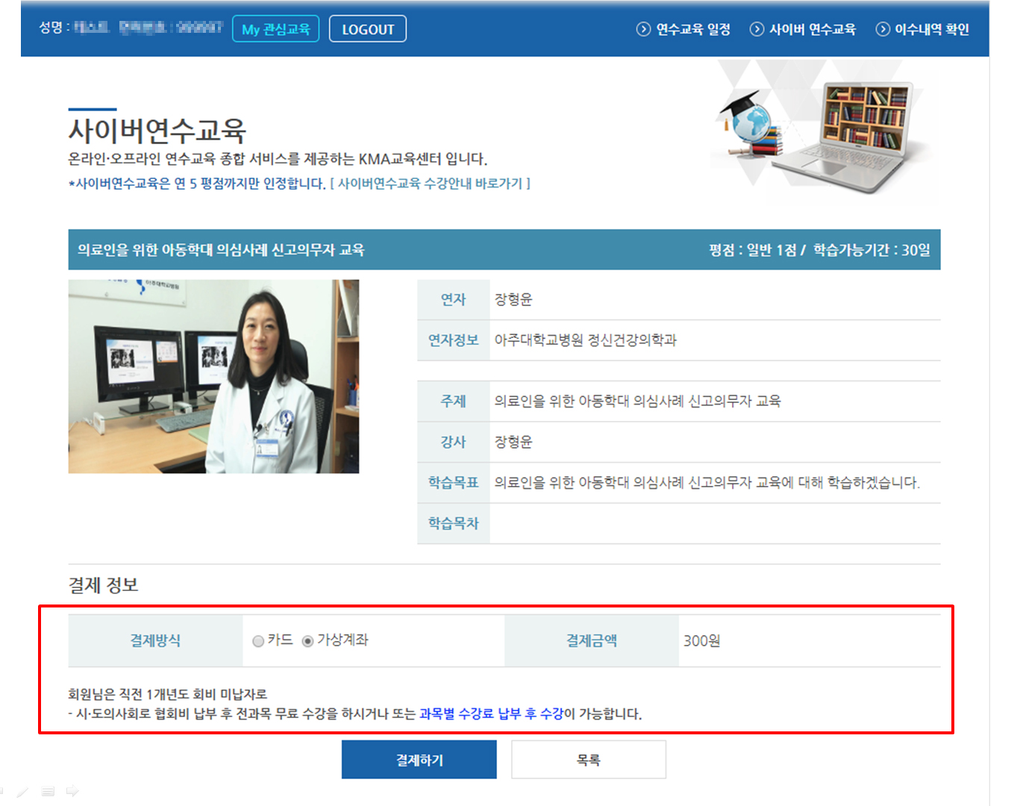Viewport: 1023px width, 806px height.
Task: Select the 카드 payment radio button
Action: point(258,641)
